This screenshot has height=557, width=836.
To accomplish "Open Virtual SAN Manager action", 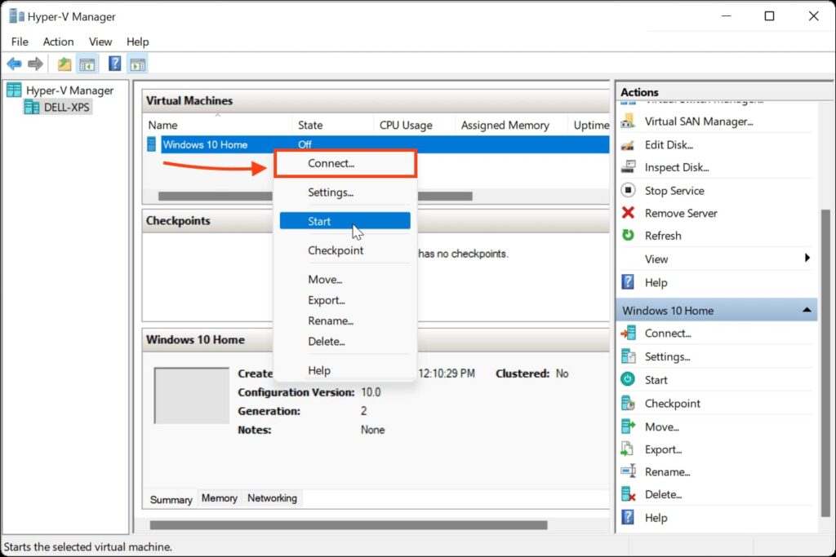I will [698, 122].
